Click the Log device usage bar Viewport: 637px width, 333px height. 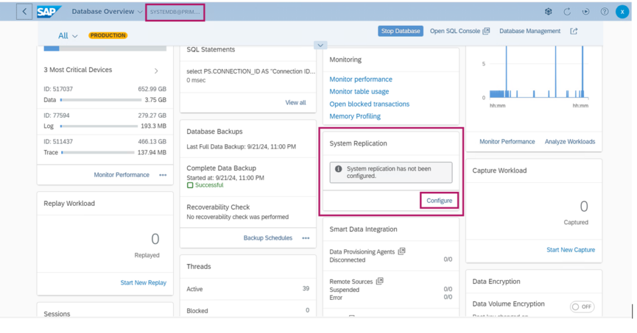(x=99, y=126)
